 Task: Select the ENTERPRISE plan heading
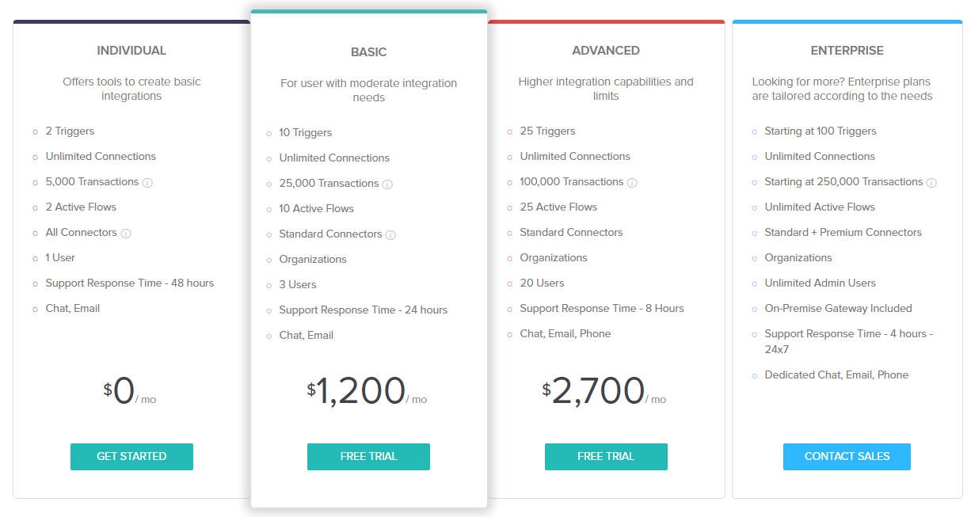point(847,50)
